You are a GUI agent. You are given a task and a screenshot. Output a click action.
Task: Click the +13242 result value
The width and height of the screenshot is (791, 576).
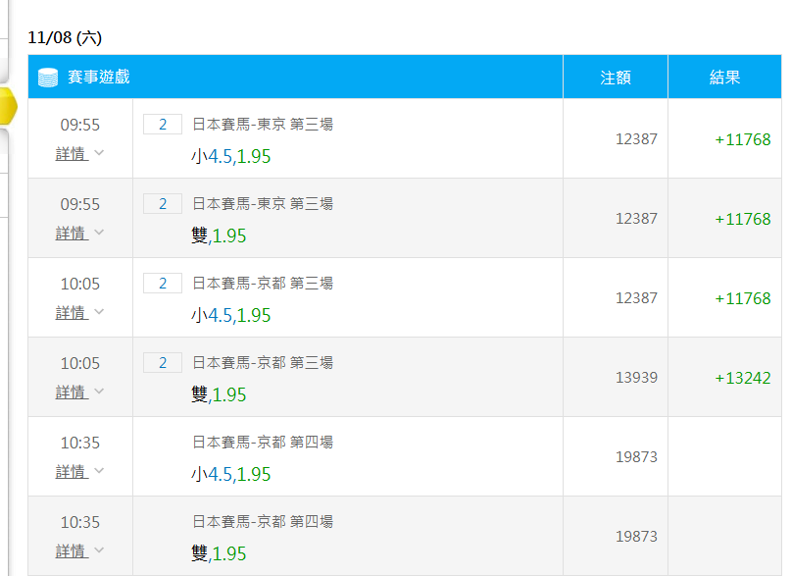(x=742, y=378)
